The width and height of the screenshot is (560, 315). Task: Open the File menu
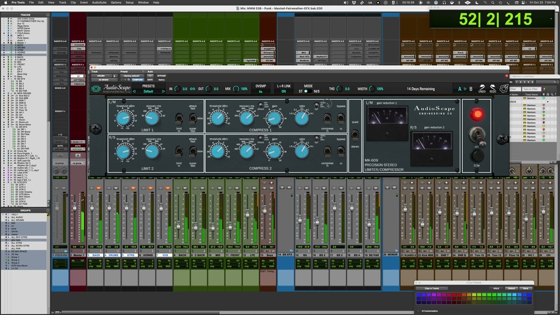click(x=31, y=3)
